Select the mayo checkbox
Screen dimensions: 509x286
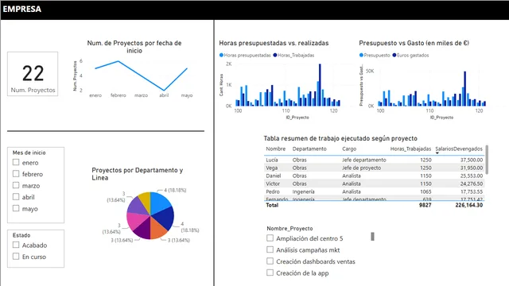(x=16, y=208)
